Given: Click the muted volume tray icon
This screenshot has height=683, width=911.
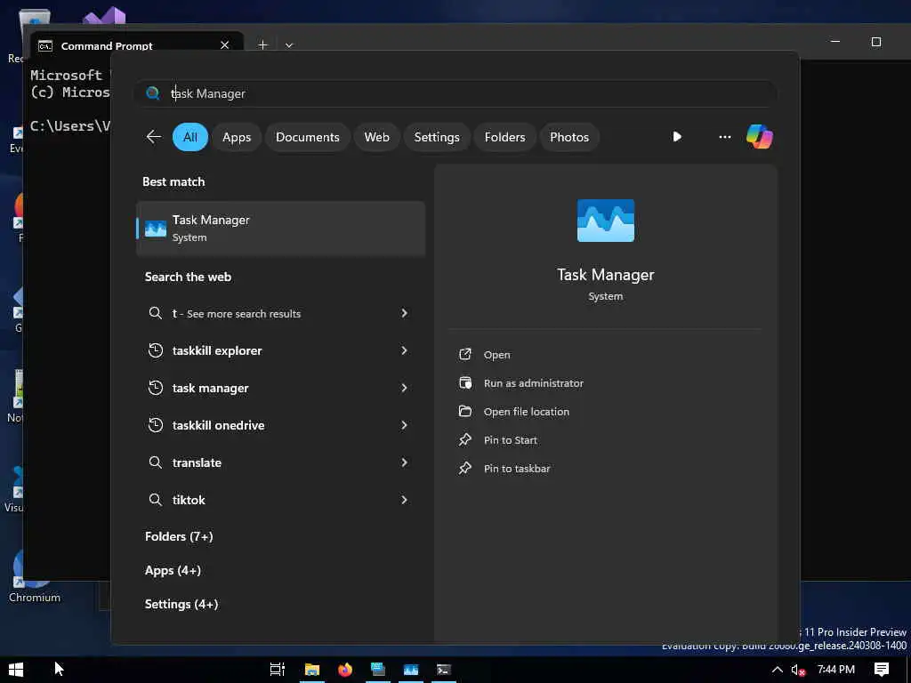Looking at the screenshot, I should pos(798,670).
